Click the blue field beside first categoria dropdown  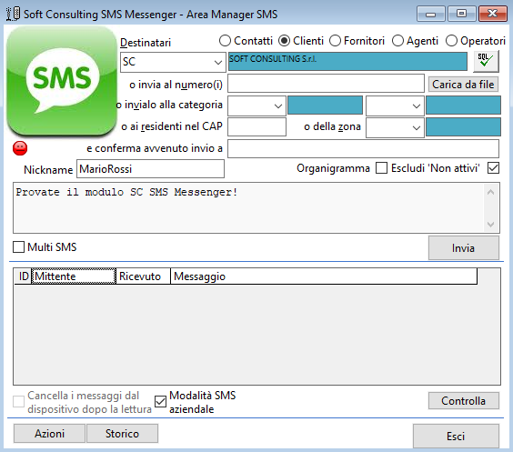(x=325, y=105)
